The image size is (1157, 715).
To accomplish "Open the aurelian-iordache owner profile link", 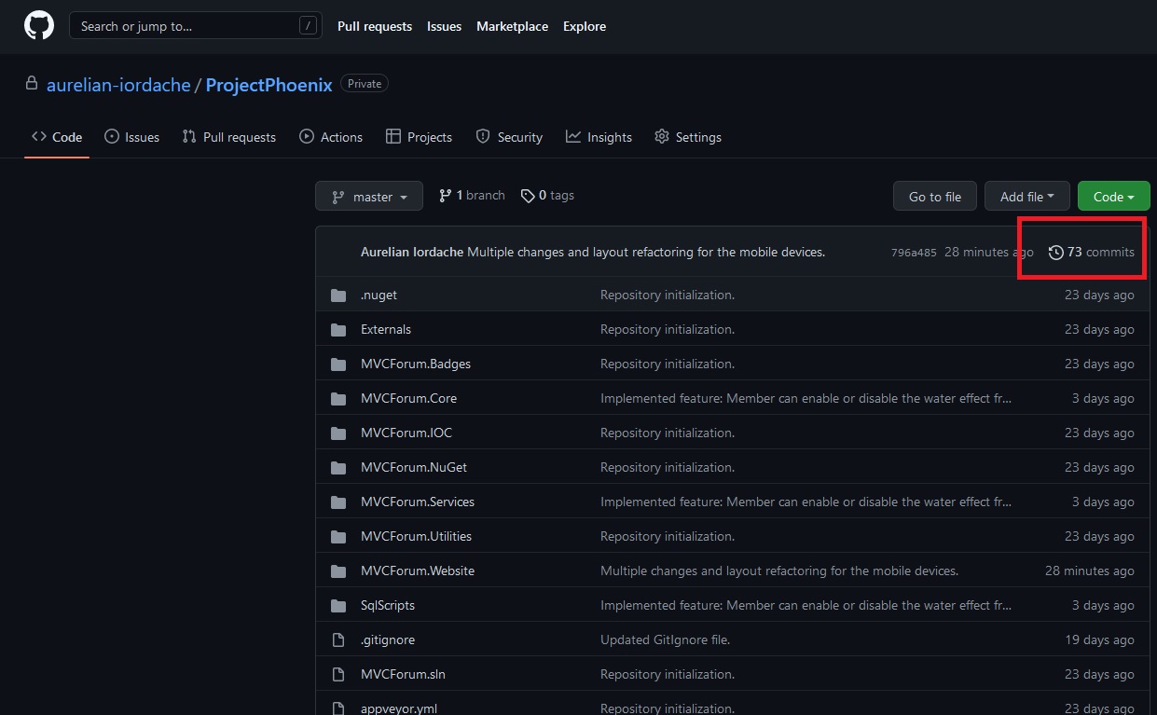I will coord(118,85).
